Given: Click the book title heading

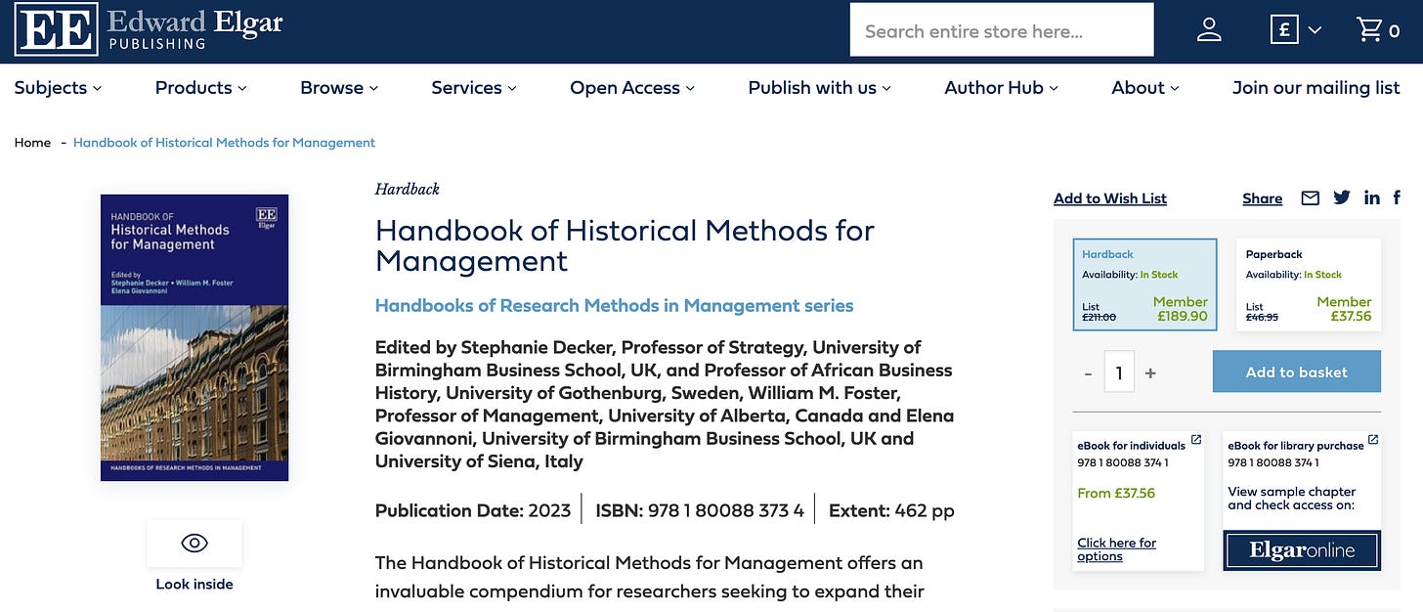Looking at the screenshot, I should tap(625, 245).
